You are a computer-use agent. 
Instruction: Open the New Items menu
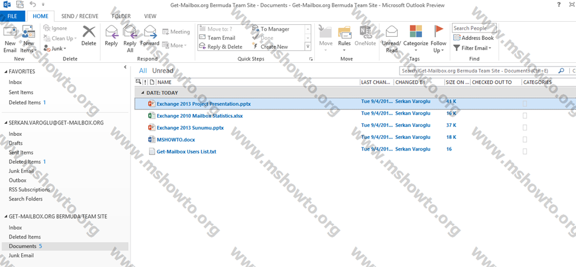tap(28, 39)
